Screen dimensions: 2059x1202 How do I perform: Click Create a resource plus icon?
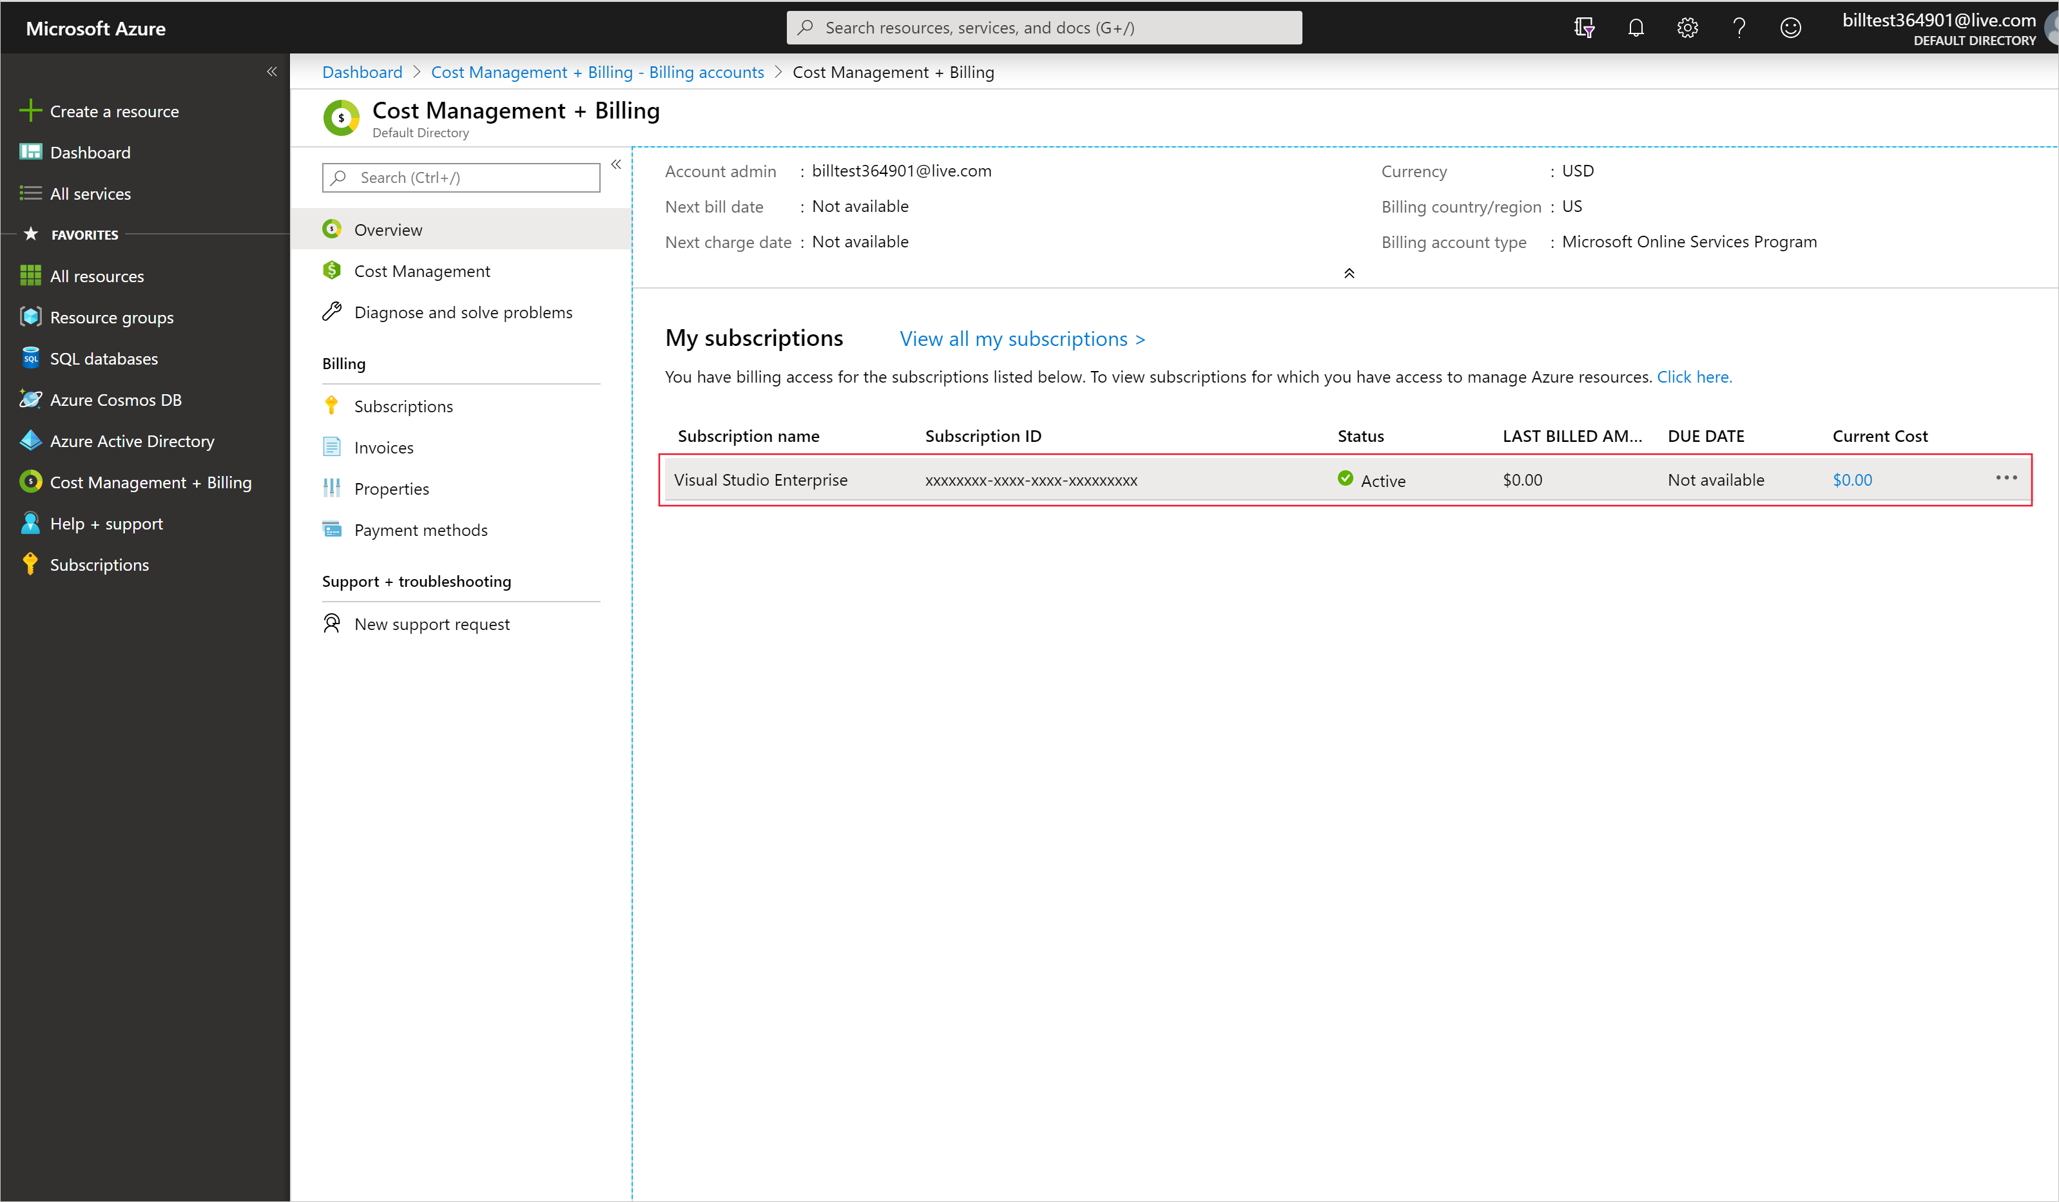[x=30, y=111]
